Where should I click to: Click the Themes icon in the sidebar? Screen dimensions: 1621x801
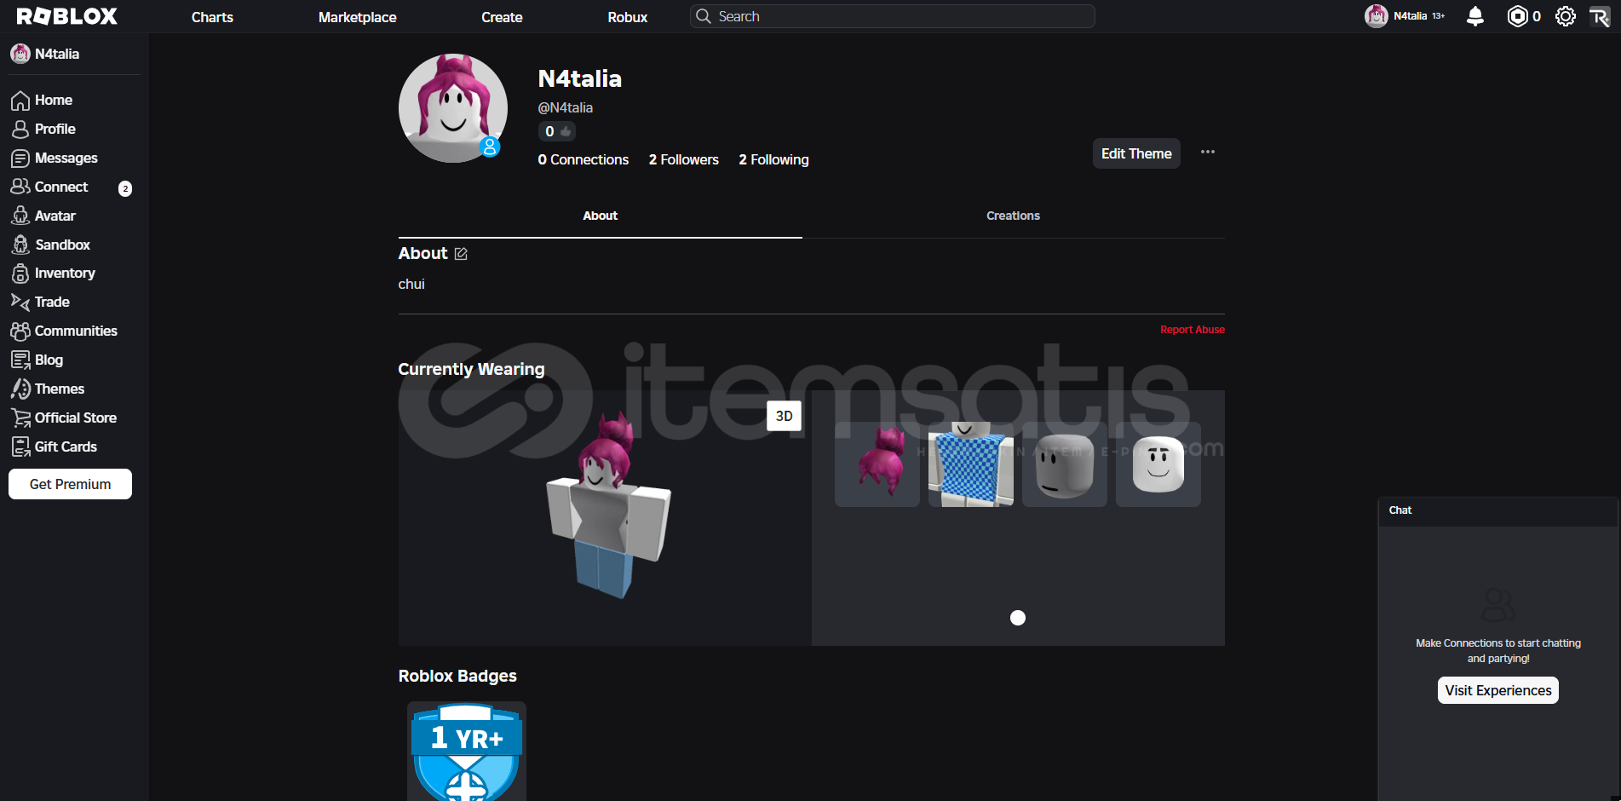(x=20, y=389)
